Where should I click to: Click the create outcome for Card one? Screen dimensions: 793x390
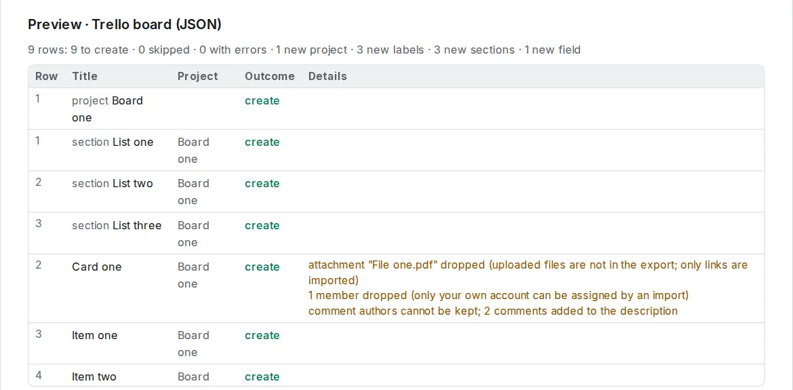pyautogui.click(x=262, y=267)
